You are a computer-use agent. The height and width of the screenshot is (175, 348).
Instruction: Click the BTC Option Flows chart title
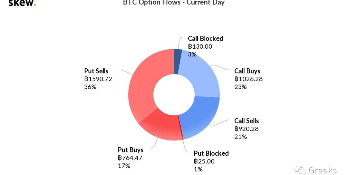(174, 3)
